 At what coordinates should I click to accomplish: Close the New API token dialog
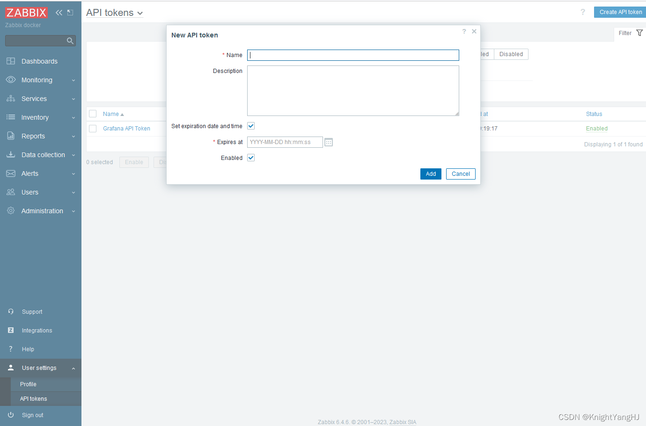(474, 31)
